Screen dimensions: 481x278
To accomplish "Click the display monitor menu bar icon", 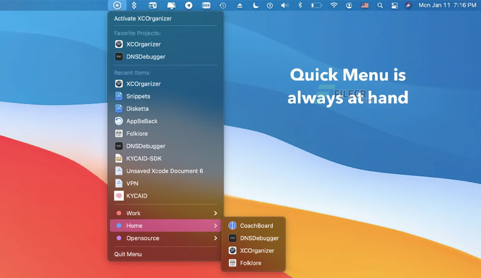I will 171,5.
